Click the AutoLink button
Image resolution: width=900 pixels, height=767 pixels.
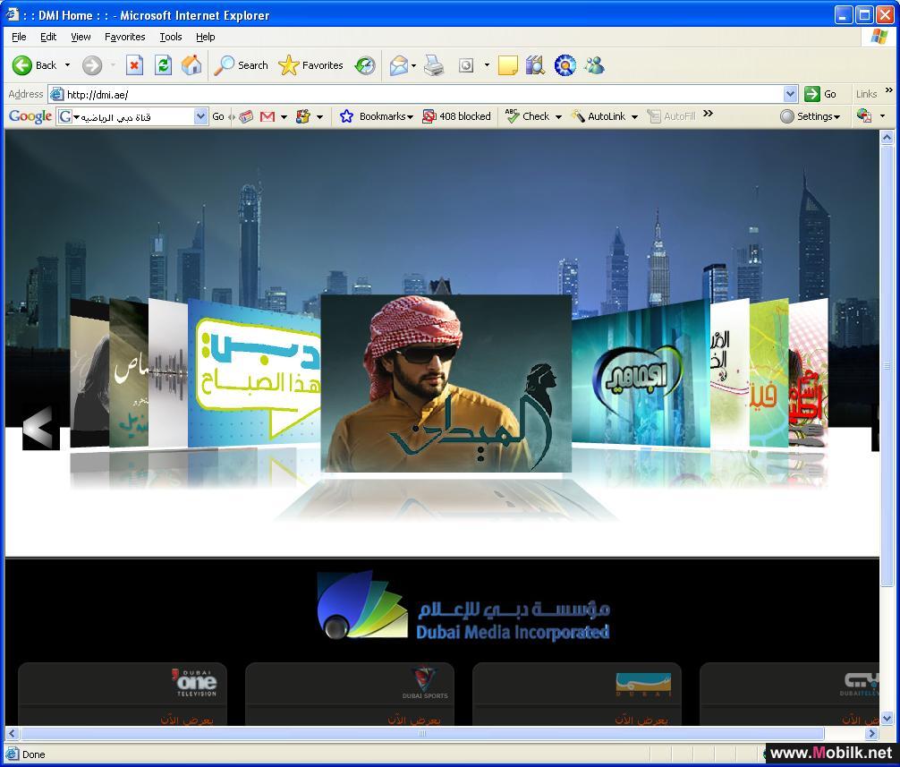click(x=599, y=116)
